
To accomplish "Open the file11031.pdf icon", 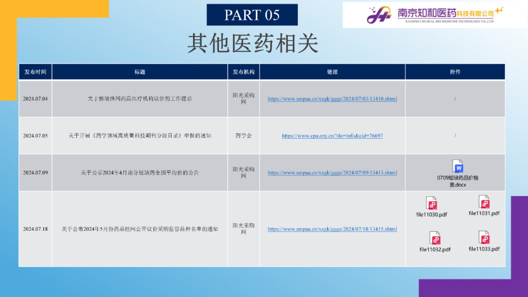I will (484, 202).
